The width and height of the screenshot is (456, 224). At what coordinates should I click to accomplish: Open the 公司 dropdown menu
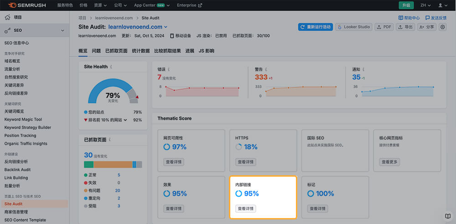120,5
